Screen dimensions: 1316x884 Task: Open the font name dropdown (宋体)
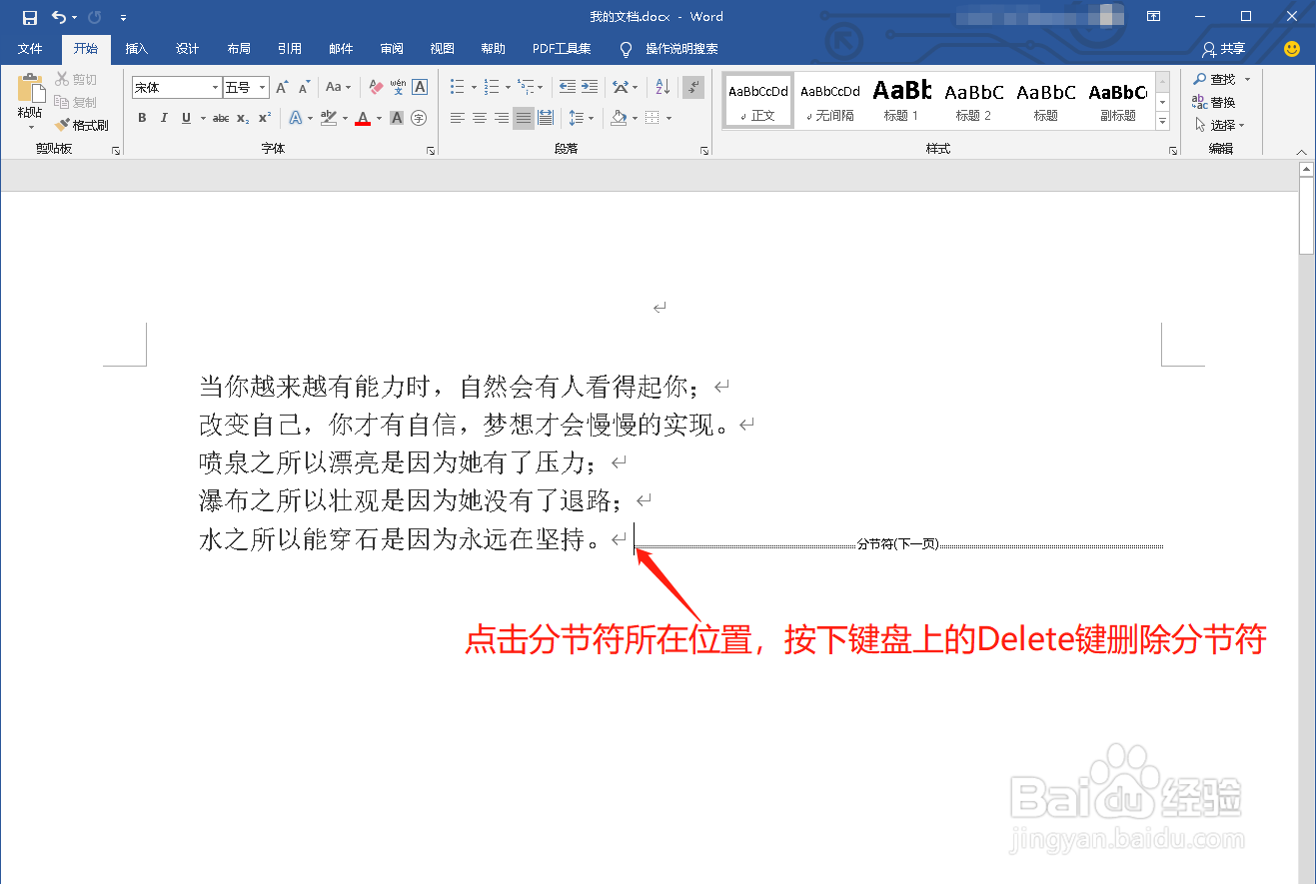[x=215, y=88]
